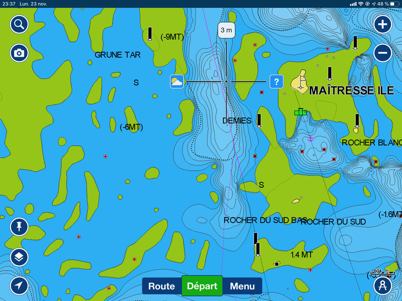Screen dimensions: 402x301
Task: Tap the beacon next to (-9MT)
Action: point(150,34)
